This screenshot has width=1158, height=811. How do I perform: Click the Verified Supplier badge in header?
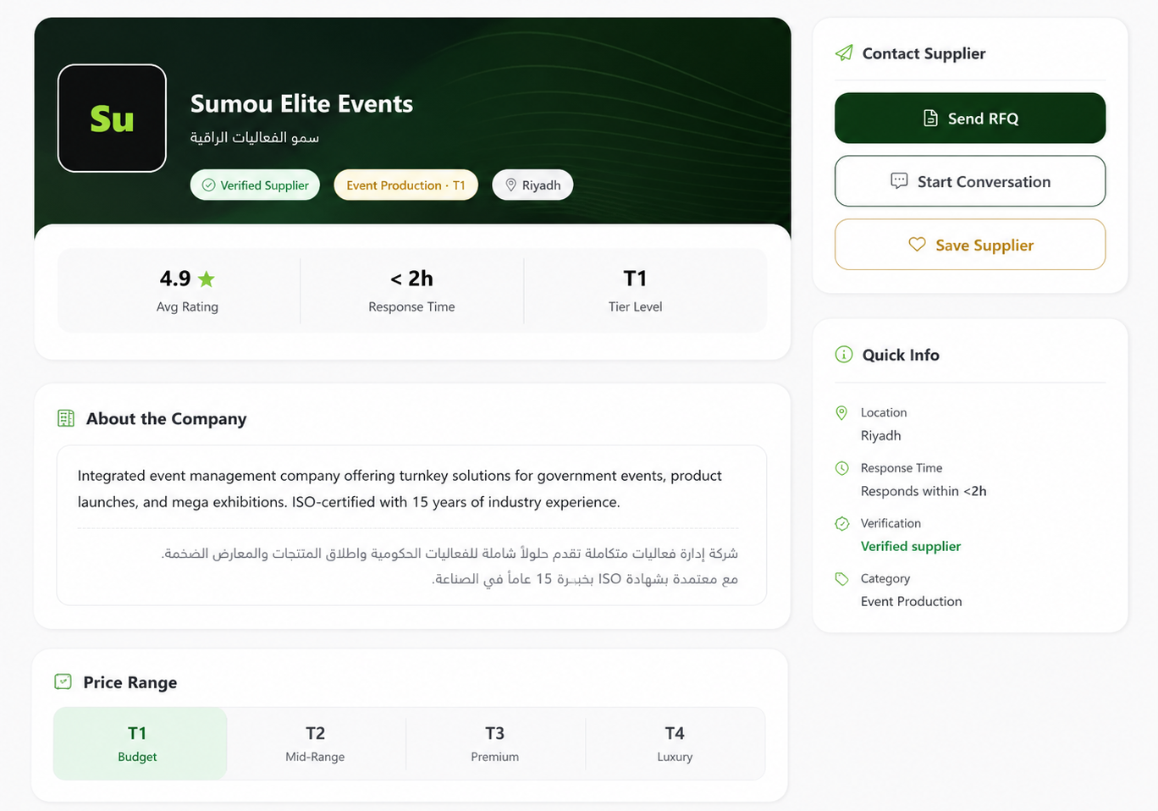click(x=255, y=185)
